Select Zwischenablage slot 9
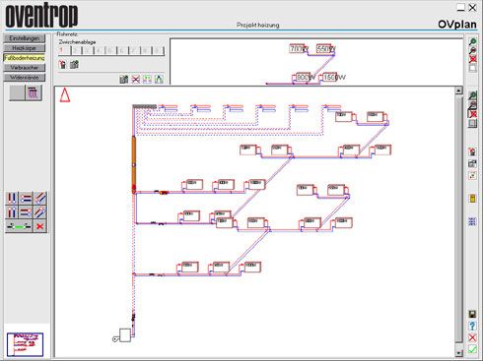Image resolution: width=483 pixels, height=361 pixels. (159, 50)
